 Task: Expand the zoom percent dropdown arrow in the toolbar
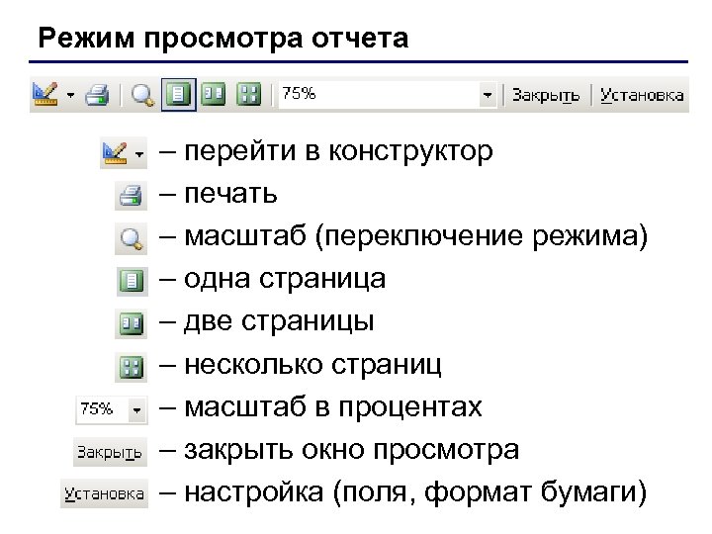point(488,95)
